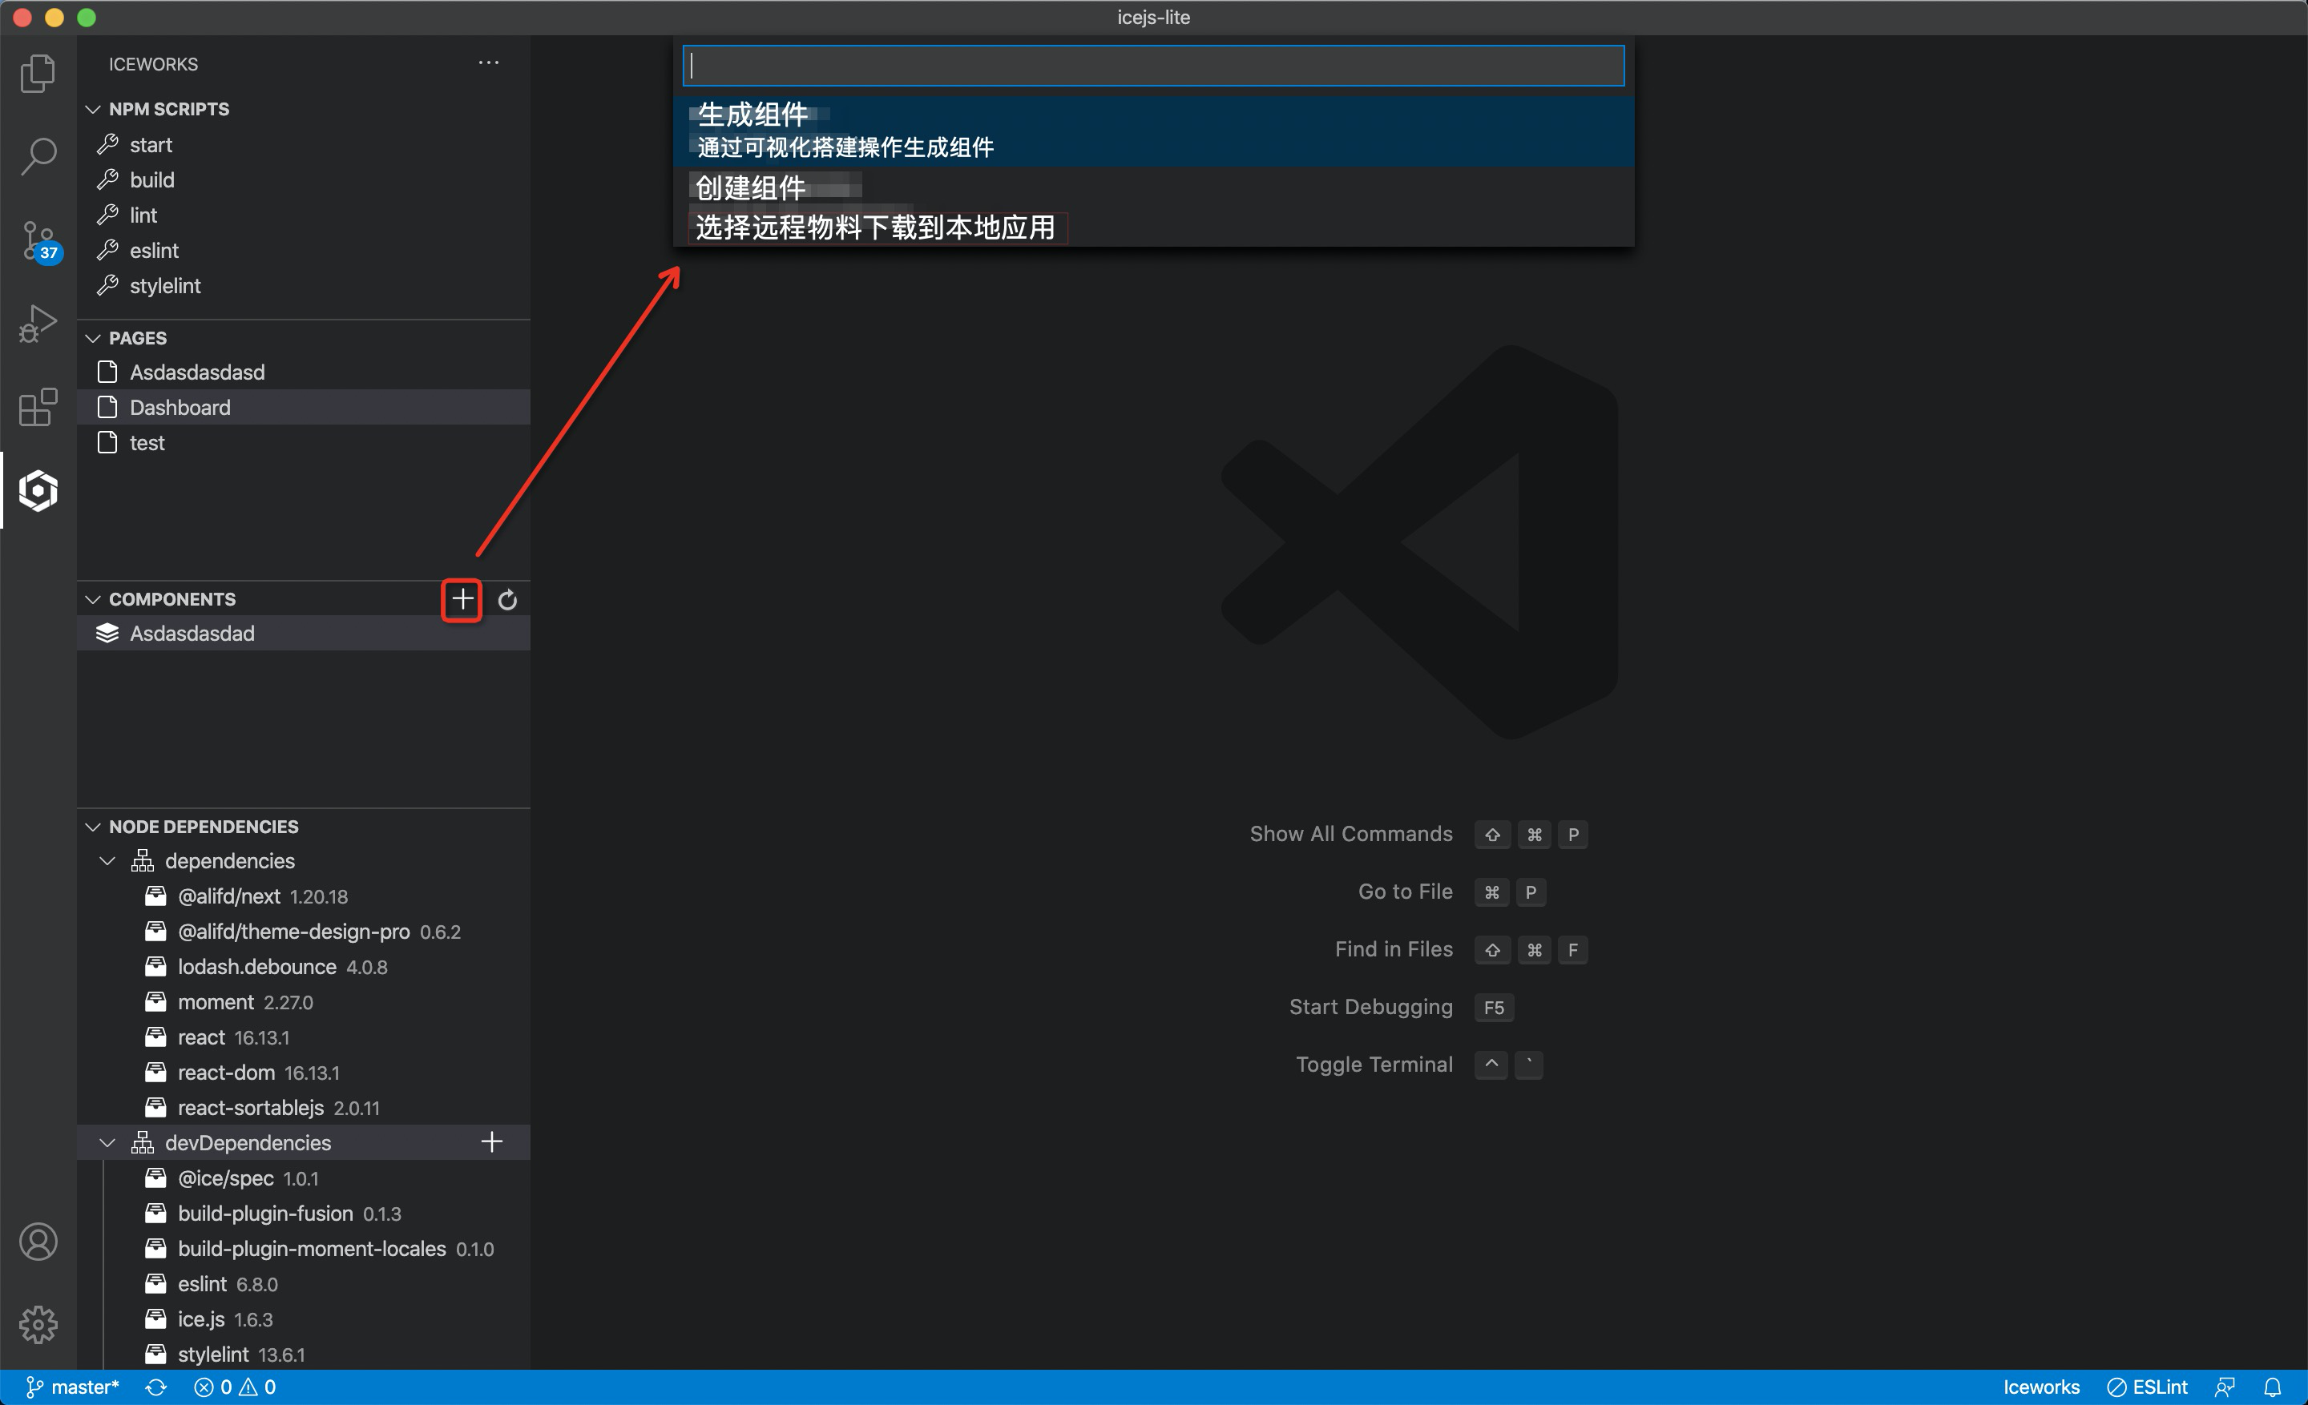Open the Search view
The image size is (2308, 1405).
pyautogui.click(x=38, y=156)
